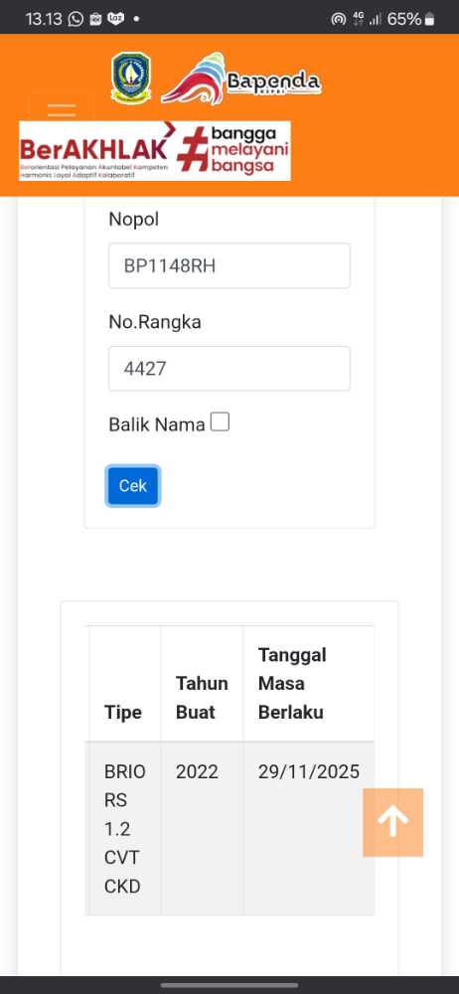Viewport: 459px width, 994px height.
Task: Tap the WhatsApp notification icon in status bar
Action: tap(76, 19)
